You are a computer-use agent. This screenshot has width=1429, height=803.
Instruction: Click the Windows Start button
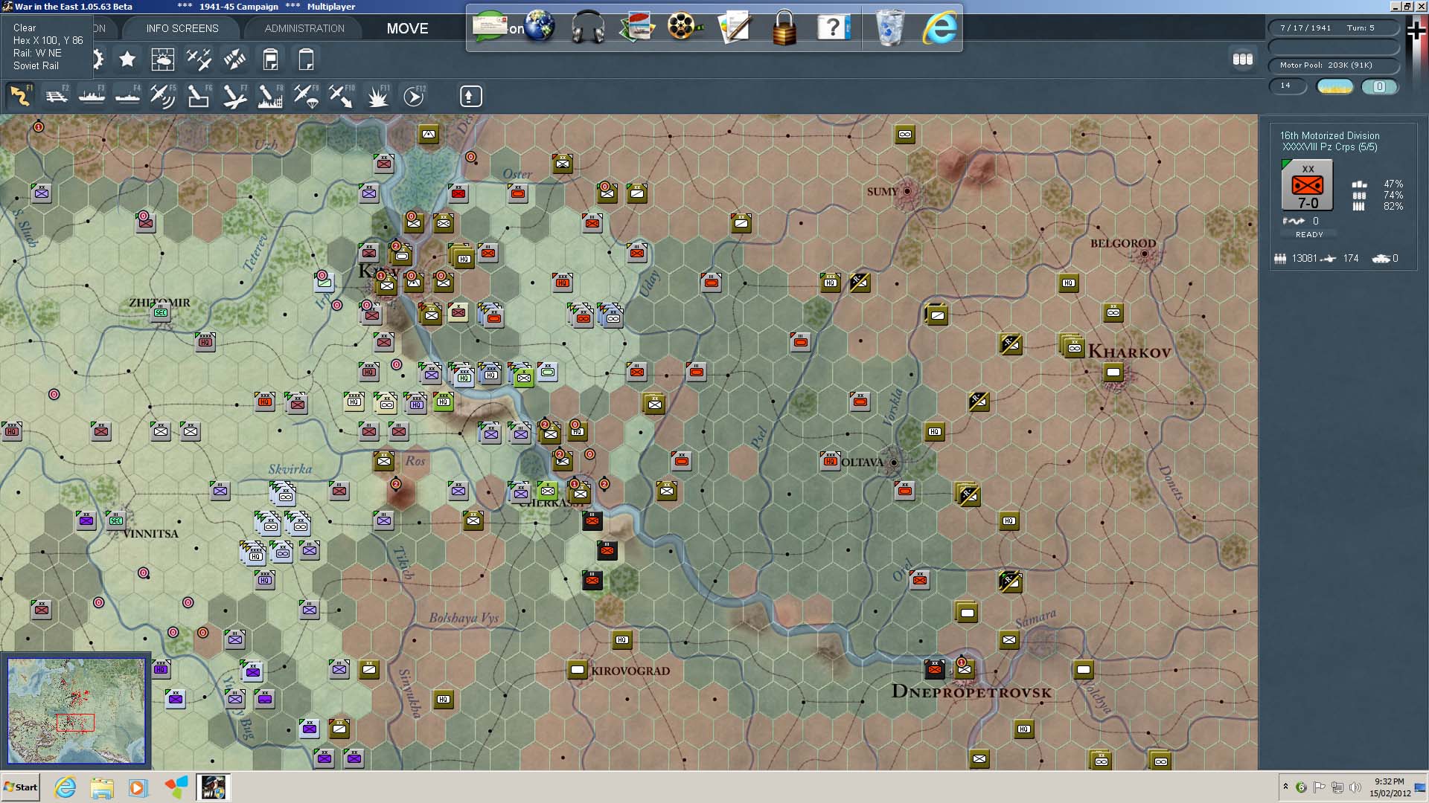20,787
